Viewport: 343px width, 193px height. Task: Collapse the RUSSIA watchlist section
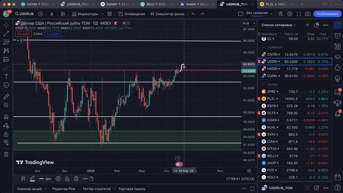tap(264, 84)
